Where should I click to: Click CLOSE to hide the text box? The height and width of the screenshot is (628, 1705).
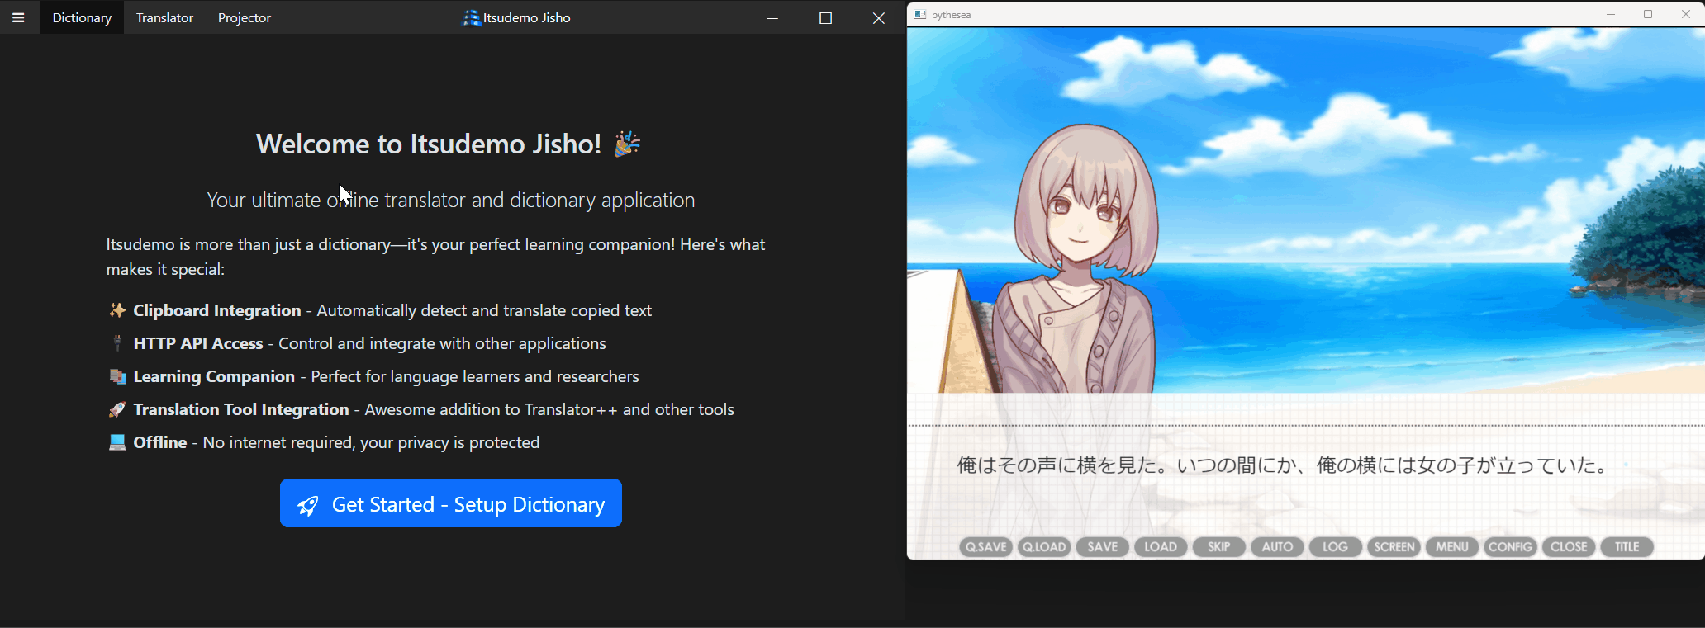pyautogui.click(x=1569, y=547)
